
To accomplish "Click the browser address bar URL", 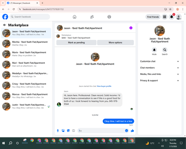I will click(43, 9).
